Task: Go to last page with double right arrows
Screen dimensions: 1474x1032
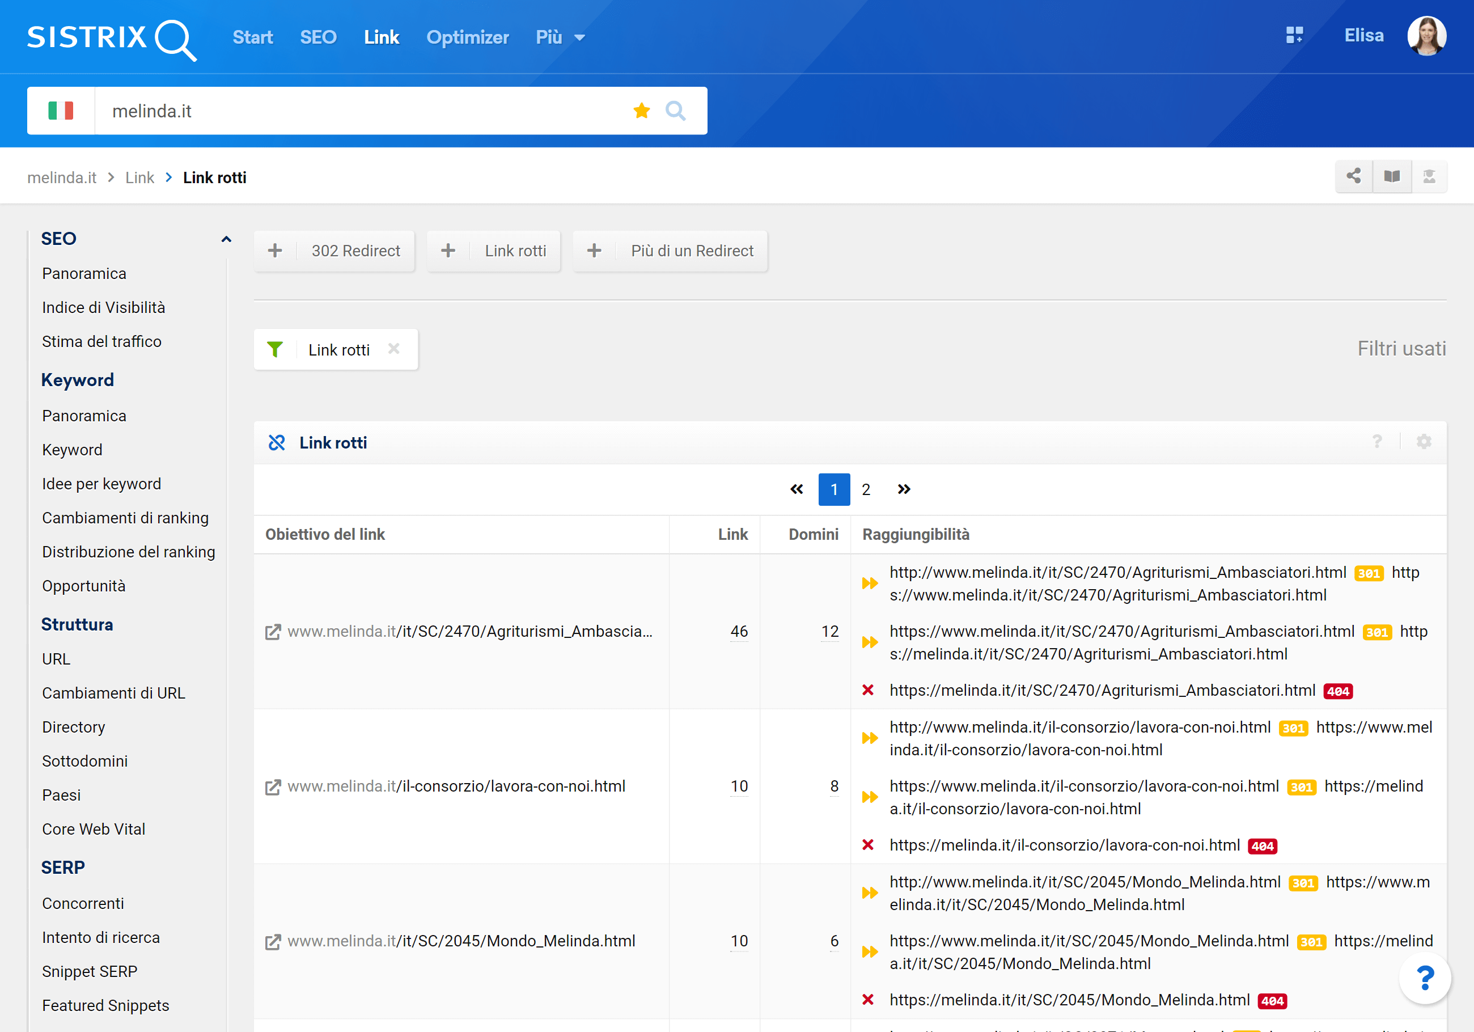Action: (x=904, y=489)
